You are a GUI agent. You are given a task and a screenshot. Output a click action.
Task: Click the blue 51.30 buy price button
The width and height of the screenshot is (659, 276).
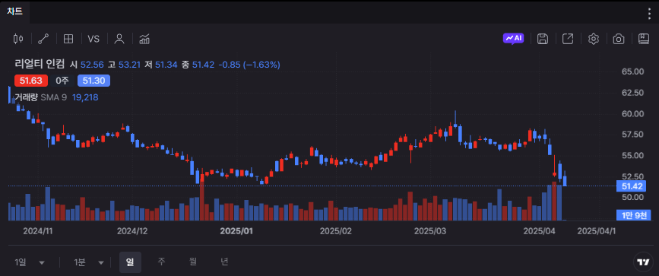(93, 81)
